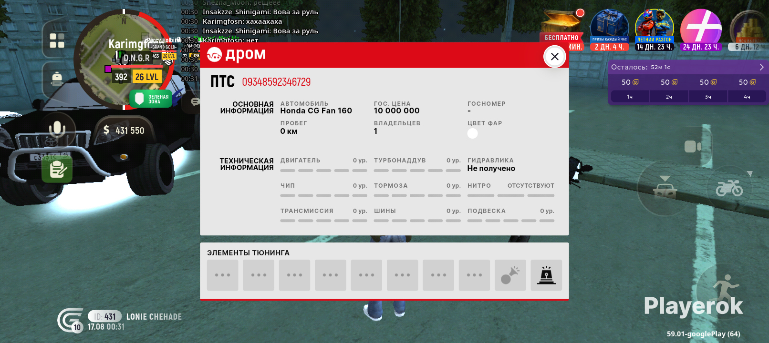Tap the motorcycle icon

[x=729, y=189]
